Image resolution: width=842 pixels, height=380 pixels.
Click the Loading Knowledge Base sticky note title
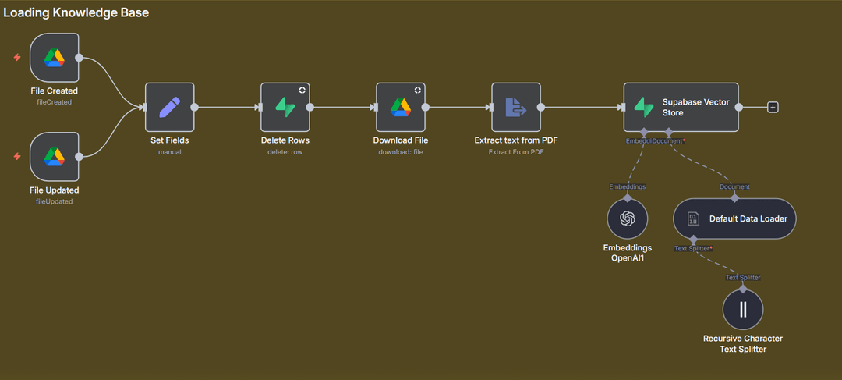click(x=76, y=12)
